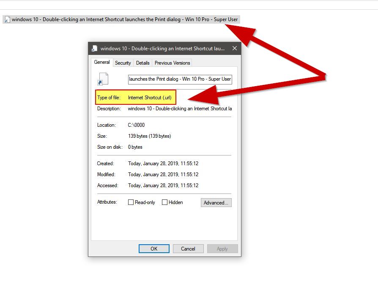Click the shortcut file icon in the folder list
The image size is (378, 289).
(8, 19)
